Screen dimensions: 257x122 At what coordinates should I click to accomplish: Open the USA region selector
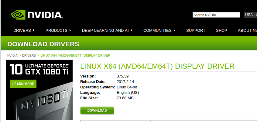point(251,15)
